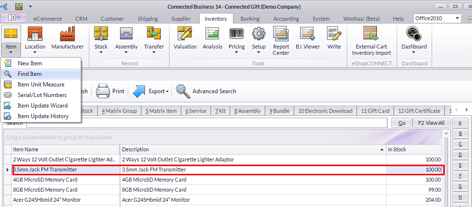Sort by the In Stock column header

pos(414,149)
